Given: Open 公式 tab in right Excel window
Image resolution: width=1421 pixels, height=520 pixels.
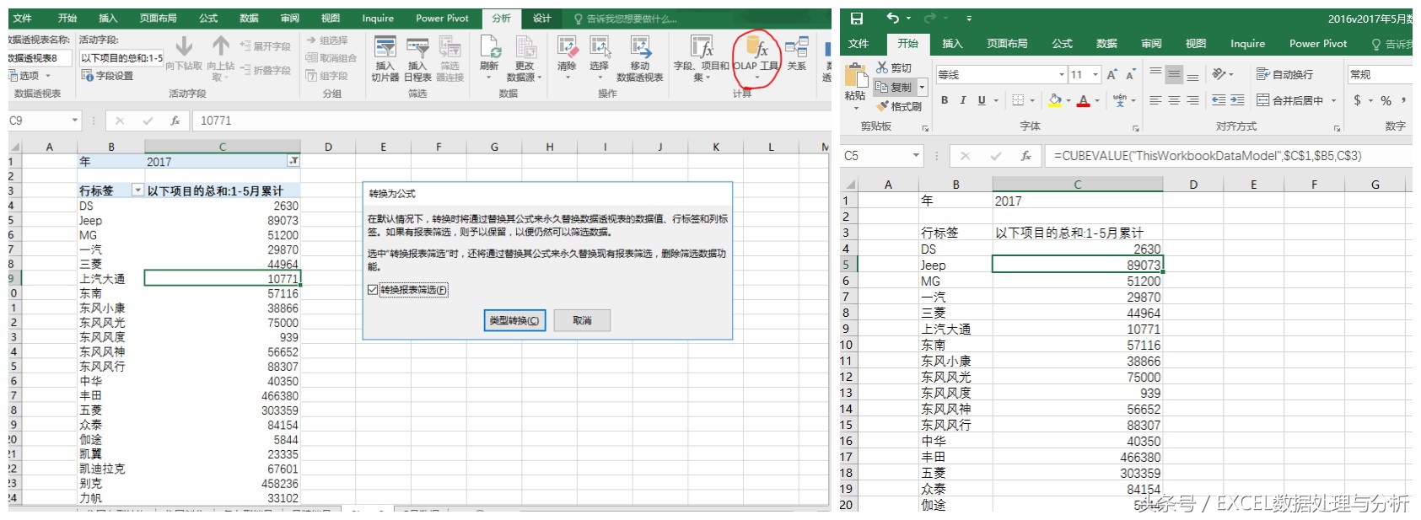Looking at the screenshot, I should point(1062,44).
